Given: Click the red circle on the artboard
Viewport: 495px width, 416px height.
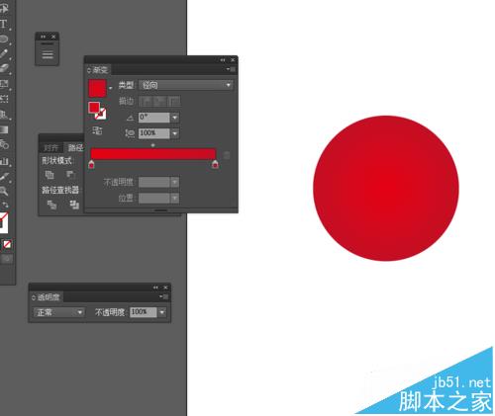Looking at the screenshot, I should coord(386,188).
